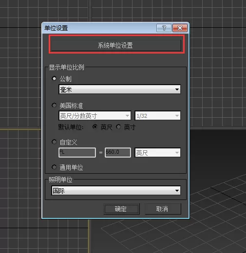
Task: Click the 660.0 custom value field
Action: tap(118, 152)
